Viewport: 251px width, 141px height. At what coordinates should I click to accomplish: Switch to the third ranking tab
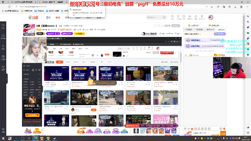[210, 29]
